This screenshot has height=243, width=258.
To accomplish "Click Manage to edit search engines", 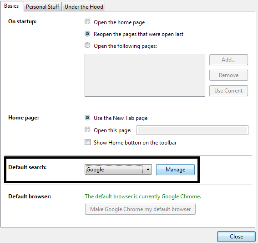I will (x=175, y=170).
